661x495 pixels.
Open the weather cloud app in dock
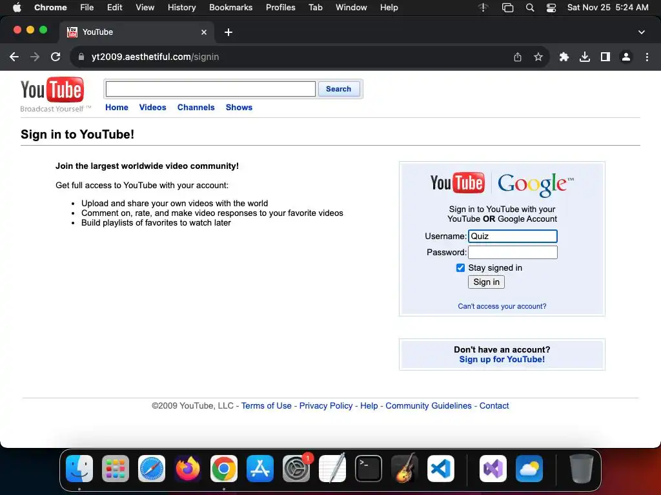[x=529, y=469]
